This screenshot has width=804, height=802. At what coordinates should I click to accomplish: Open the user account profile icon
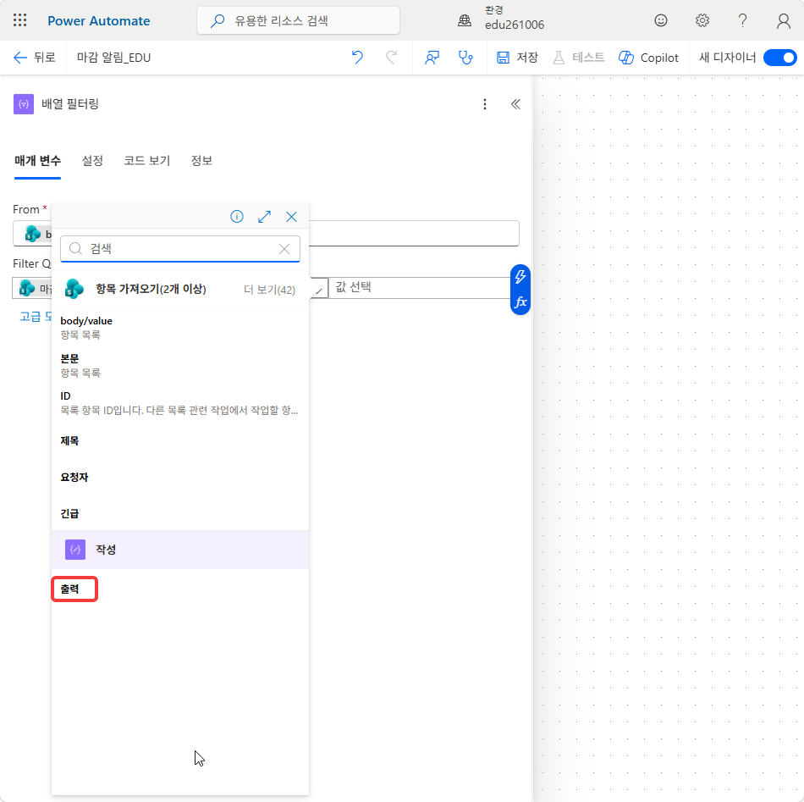[783, 20]
